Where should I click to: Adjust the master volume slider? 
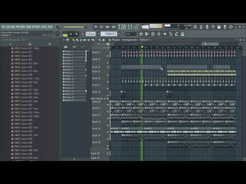coord(75,27)
